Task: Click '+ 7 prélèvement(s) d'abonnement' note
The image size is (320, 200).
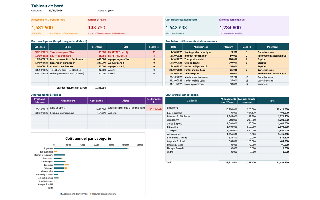Action: click(x=63, y=33)
